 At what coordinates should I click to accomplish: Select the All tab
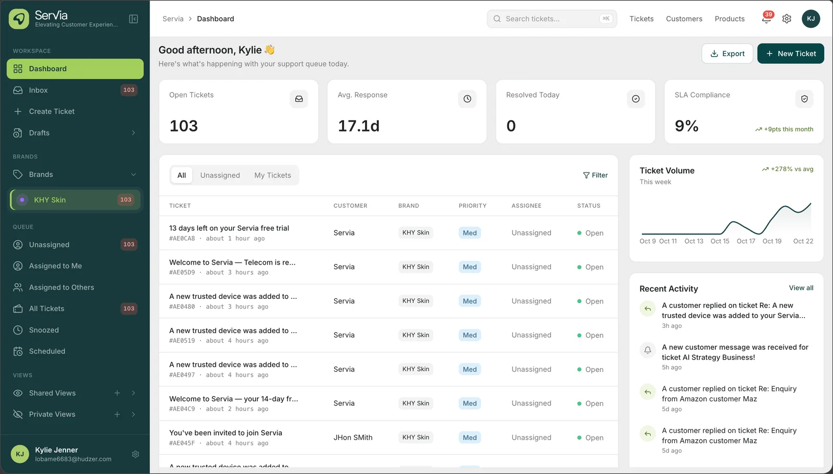tap(181, 175)
